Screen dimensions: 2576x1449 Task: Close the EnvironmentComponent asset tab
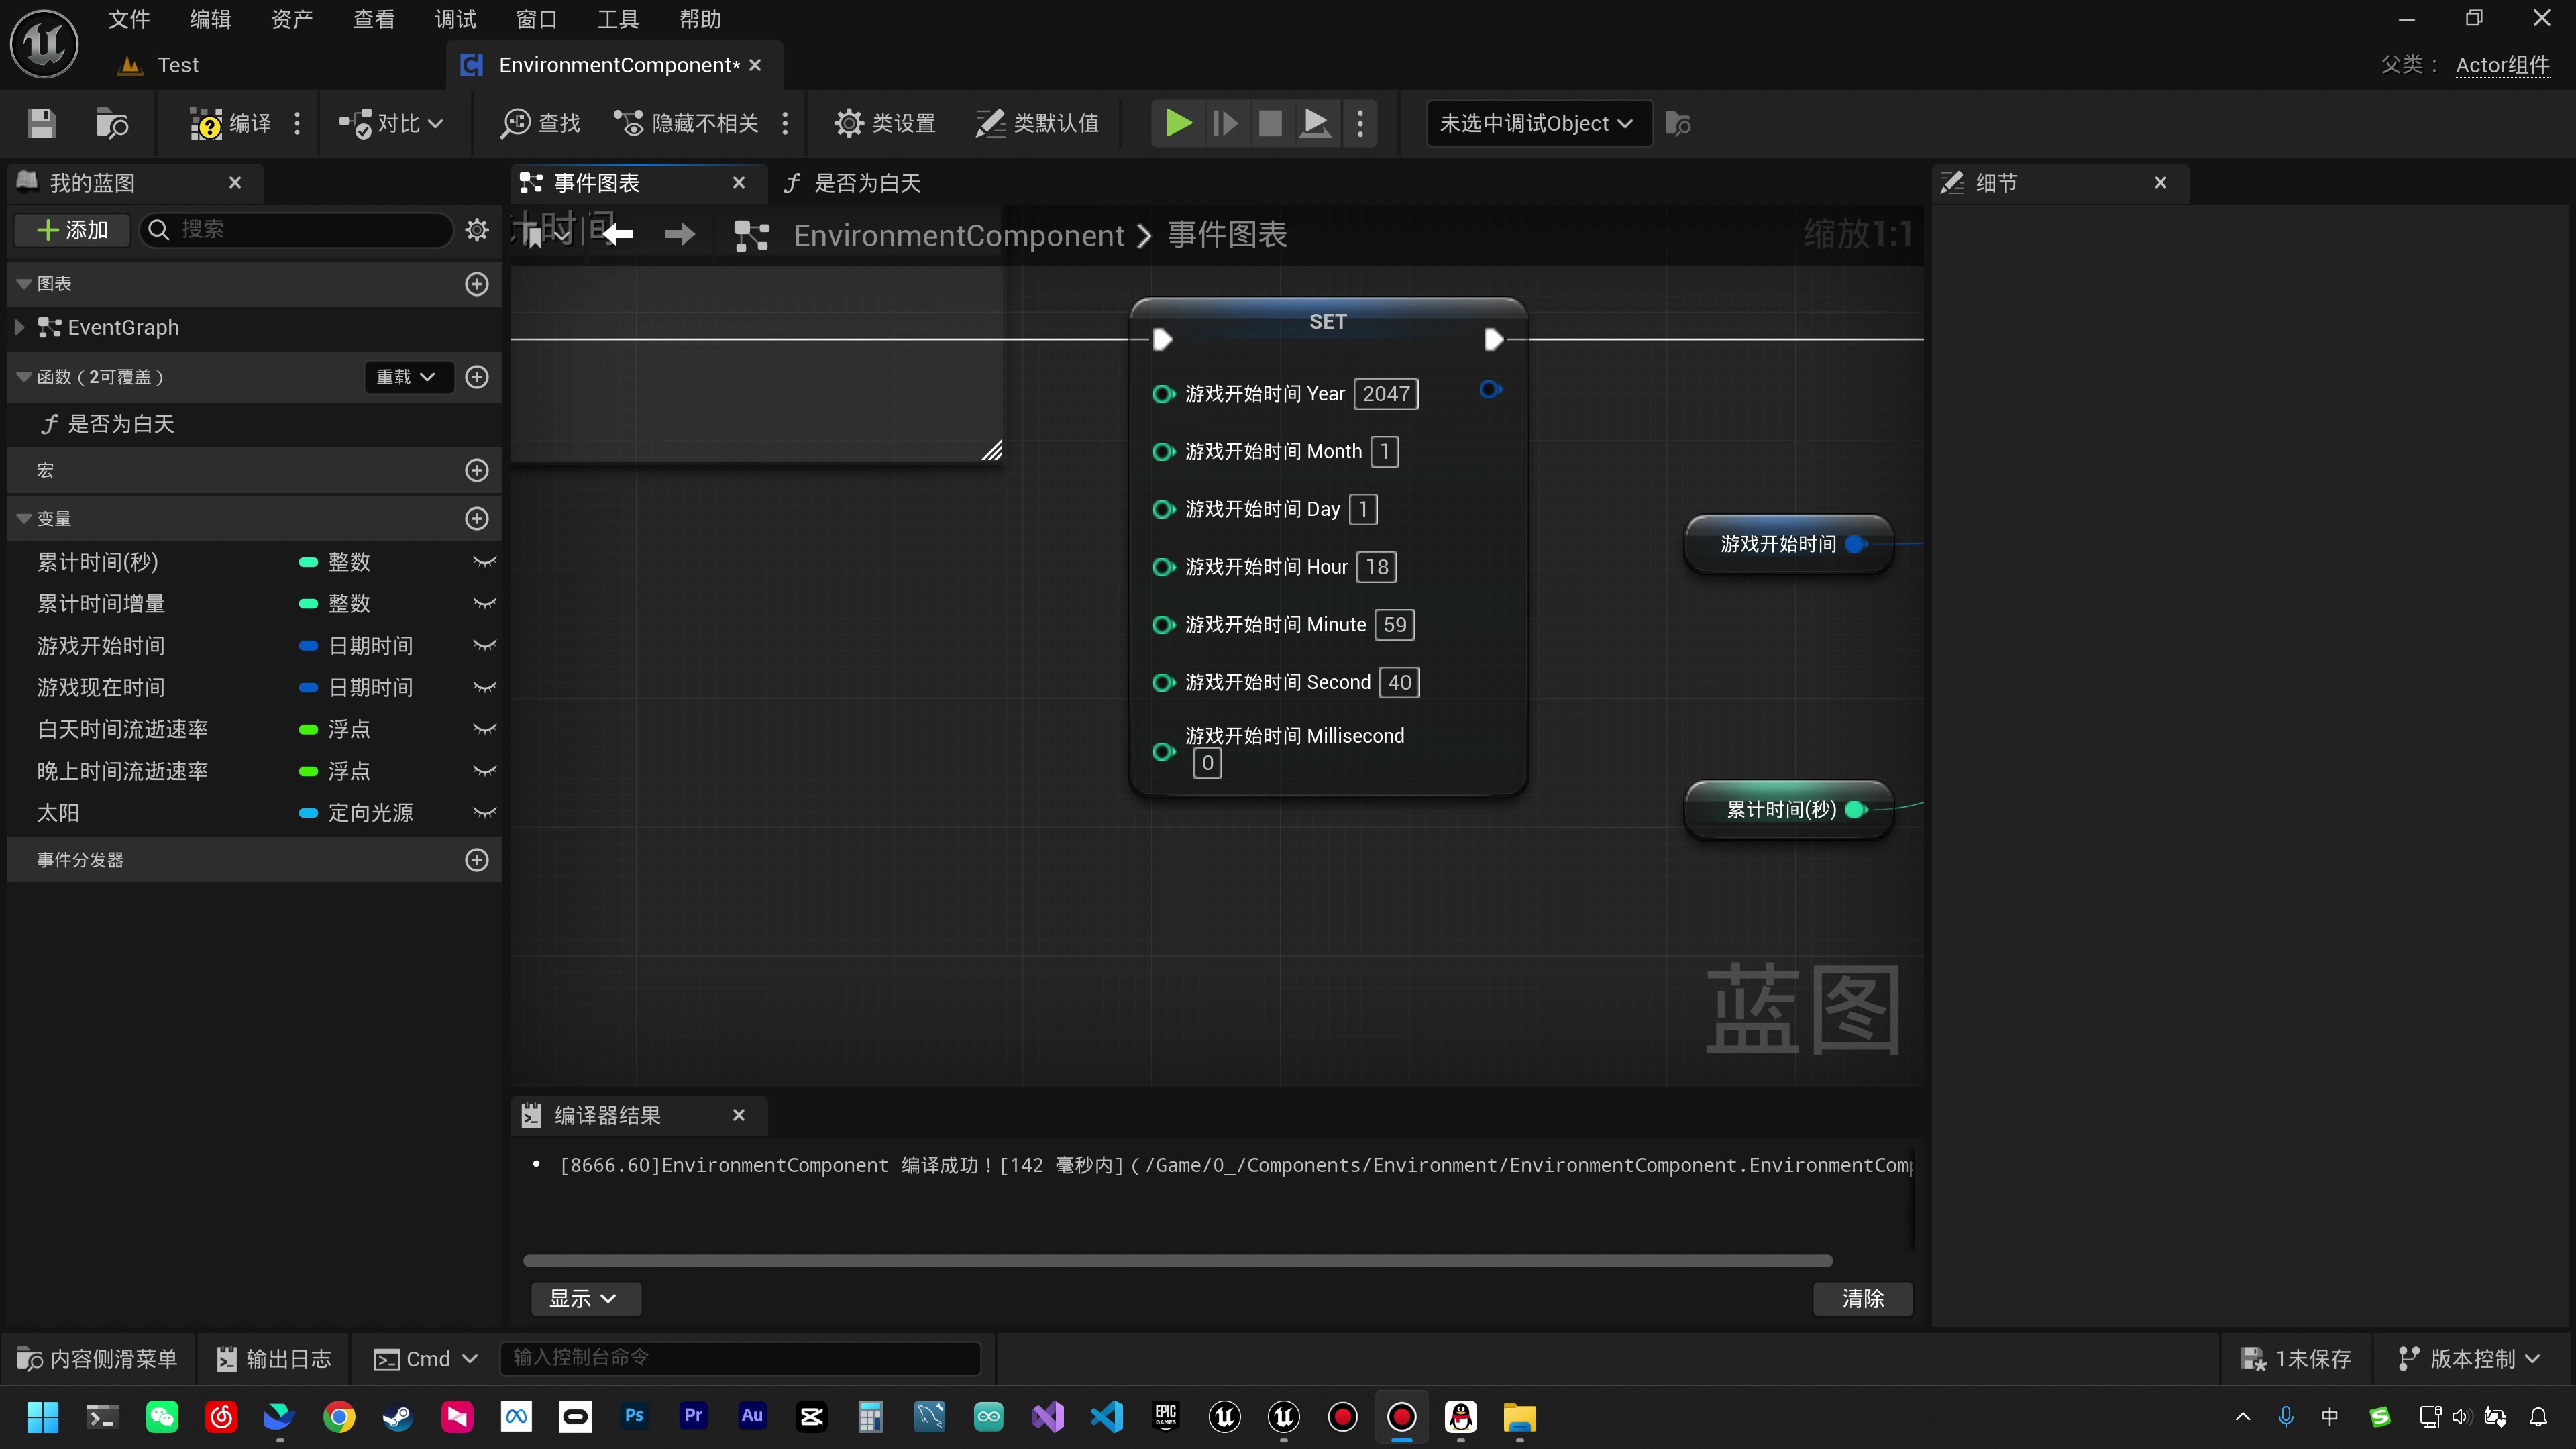[755, 65]
